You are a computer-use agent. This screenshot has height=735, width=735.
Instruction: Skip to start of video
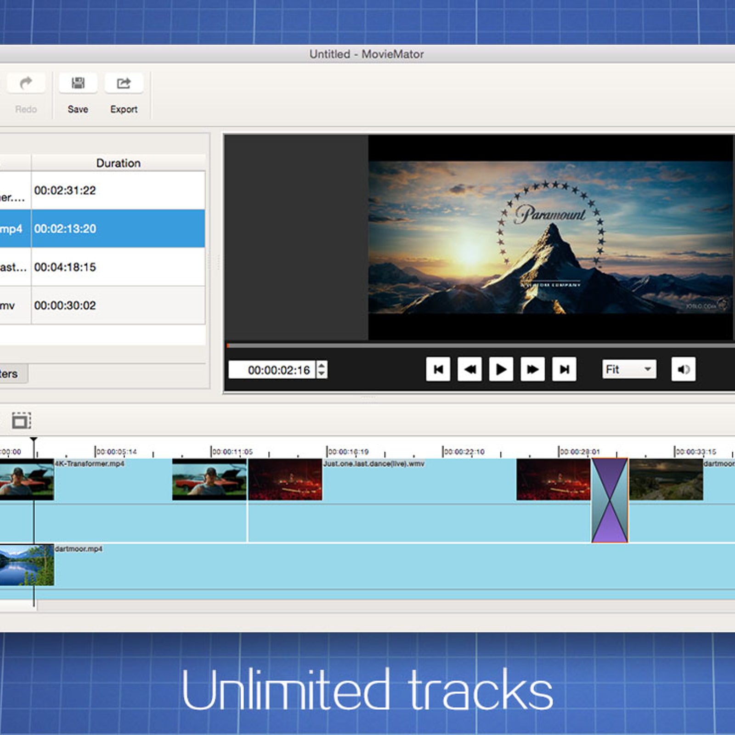point(438,369)
